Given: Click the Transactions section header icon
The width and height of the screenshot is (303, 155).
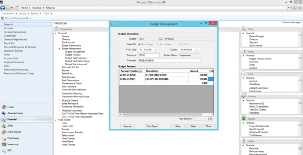Looking at the screenshot, I should tap(56, 29).
